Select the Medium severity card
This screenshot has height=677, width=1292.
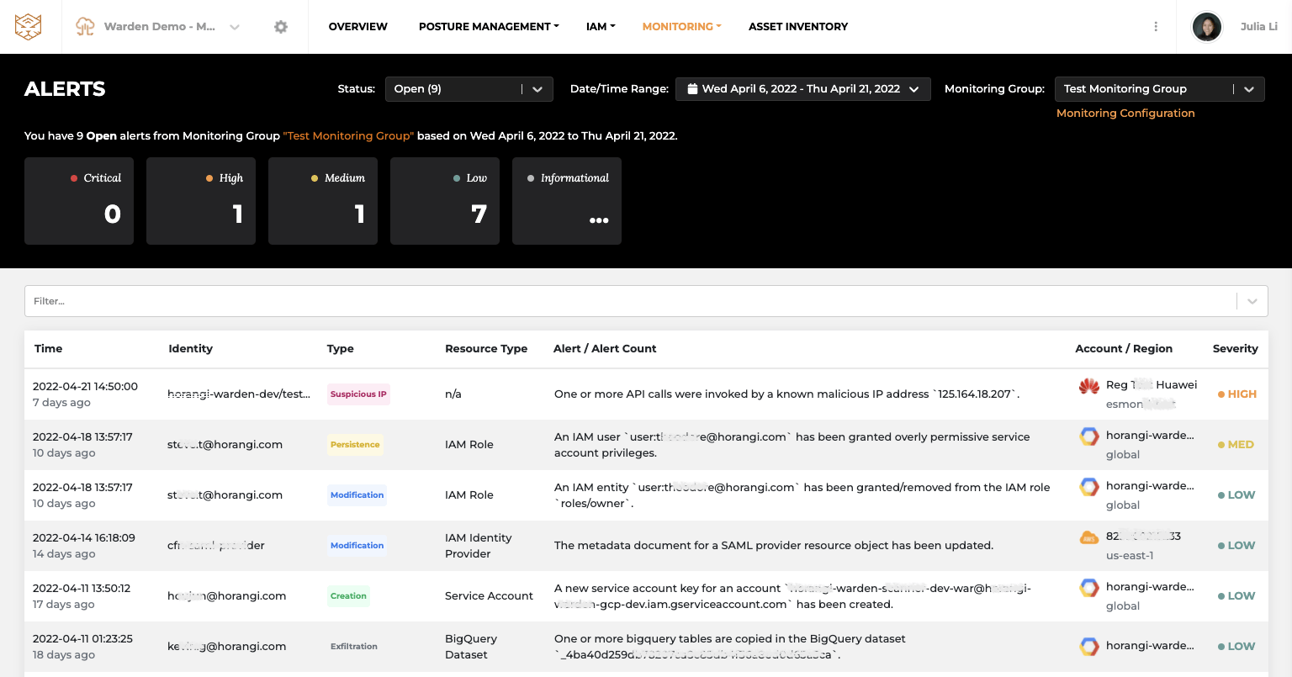[323, 201]
